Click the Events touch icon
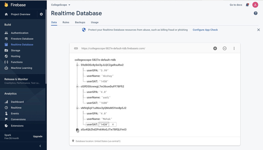 [x=6, y=113]
